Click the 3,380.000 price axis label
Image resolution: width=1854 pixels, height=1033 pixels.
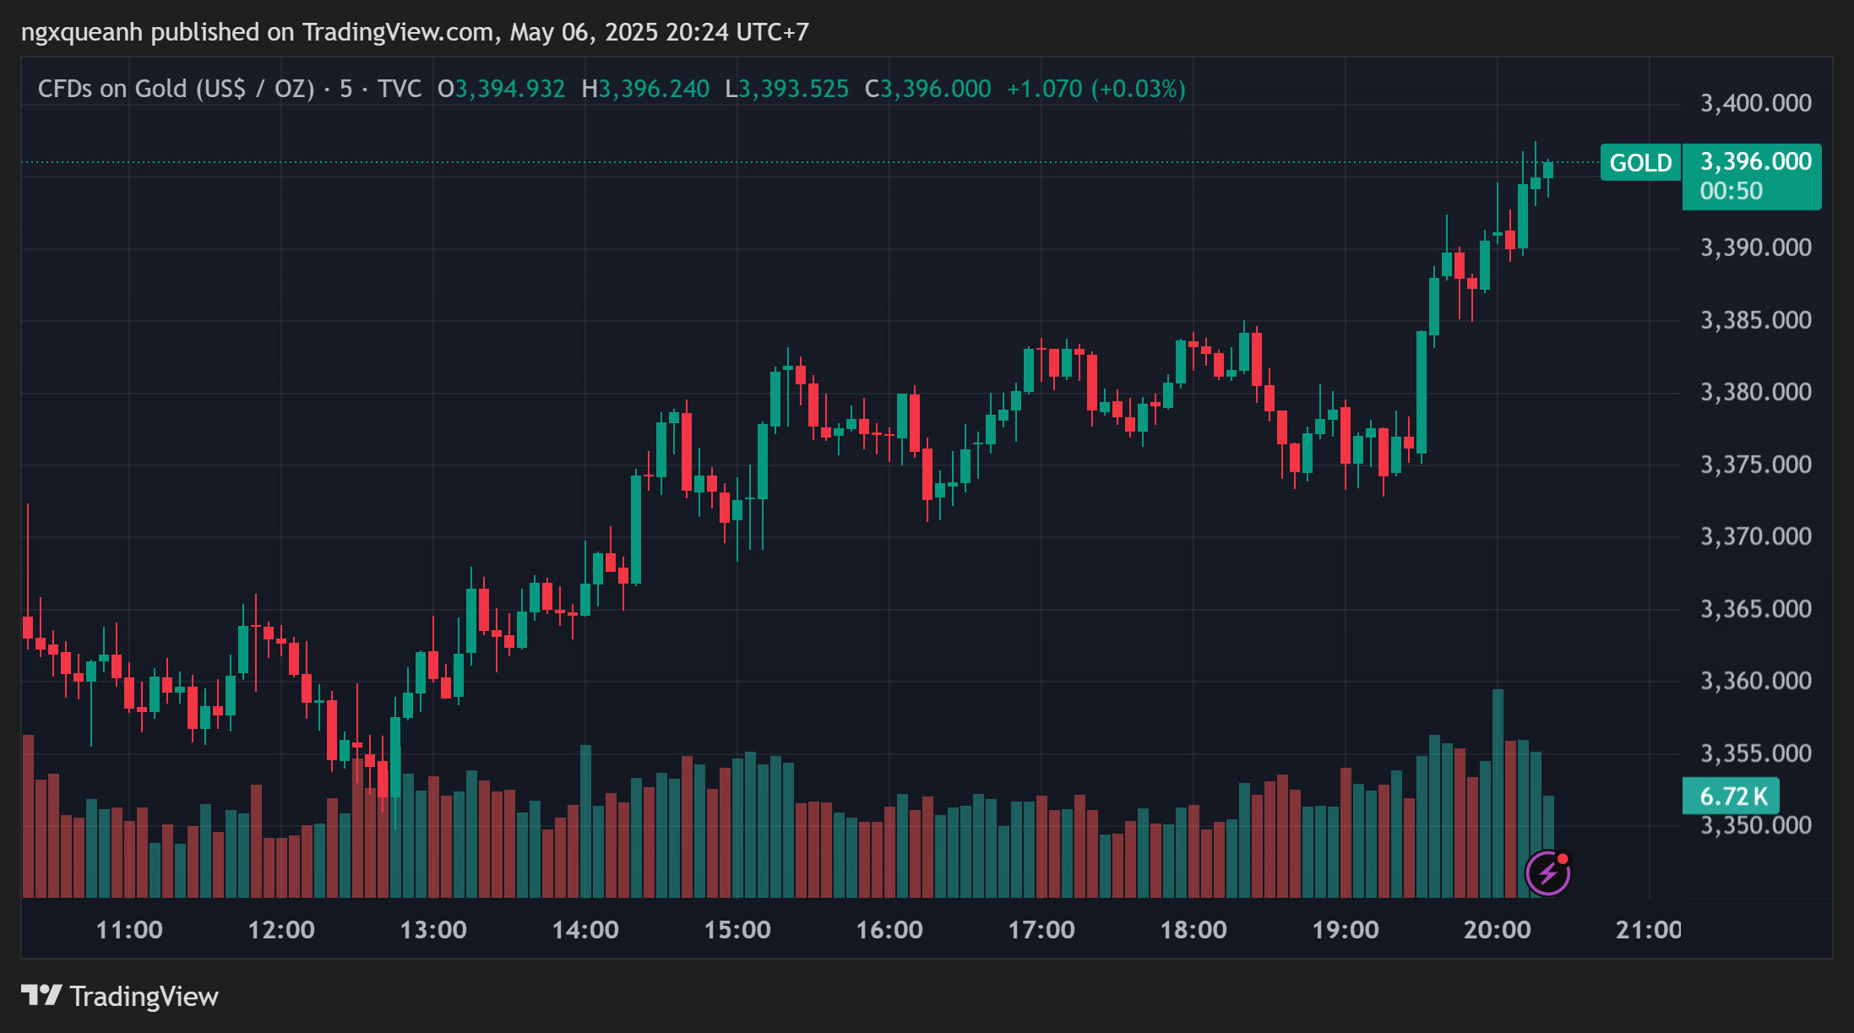click(1756, 392)
